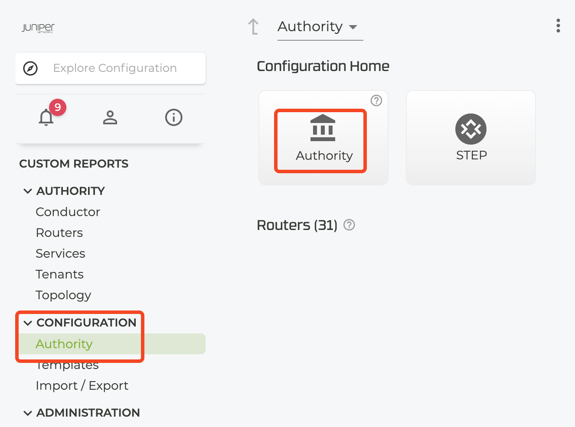The width and height of the screenshot is (575, 427).
Task: Open the user profile icon
Action: pyautogui.click(x=110, y=117)
